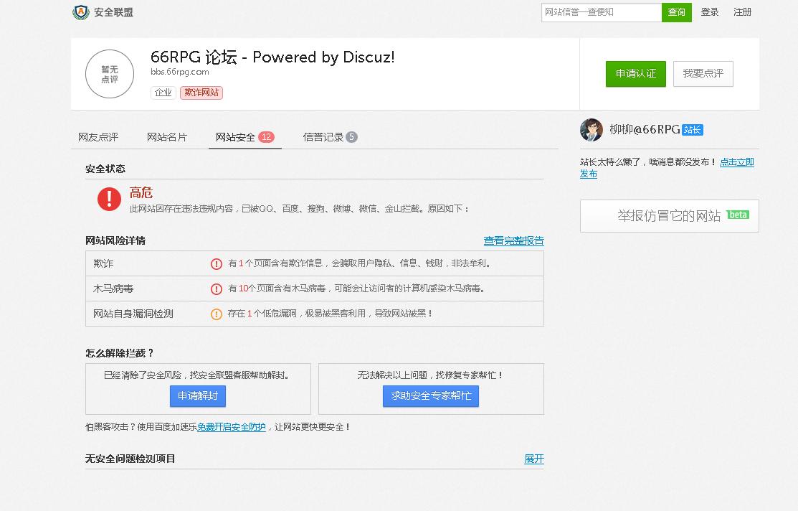Click the gray 5 badge on 信誉记录

[x=351, y=137]
